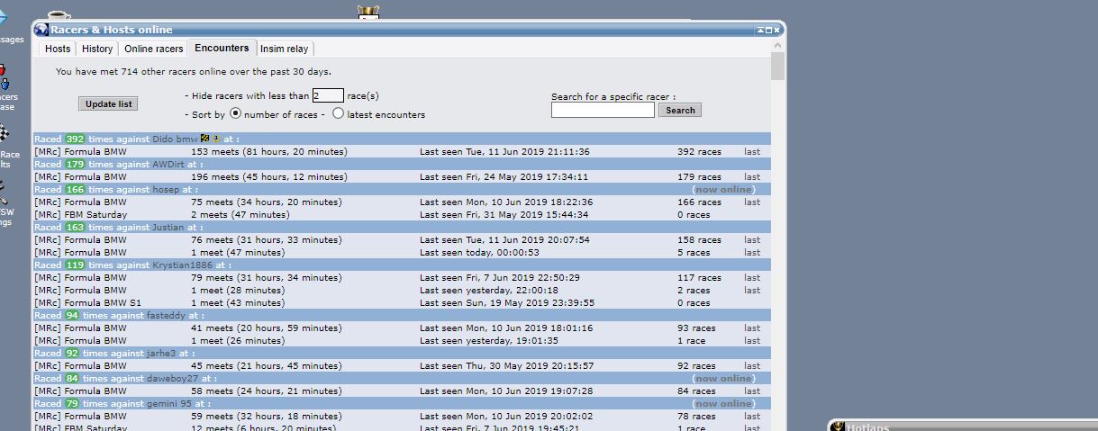Click '153 meets (81 hours, 20 minutes)' text
1098x431 pixels.
click(268, 151)
